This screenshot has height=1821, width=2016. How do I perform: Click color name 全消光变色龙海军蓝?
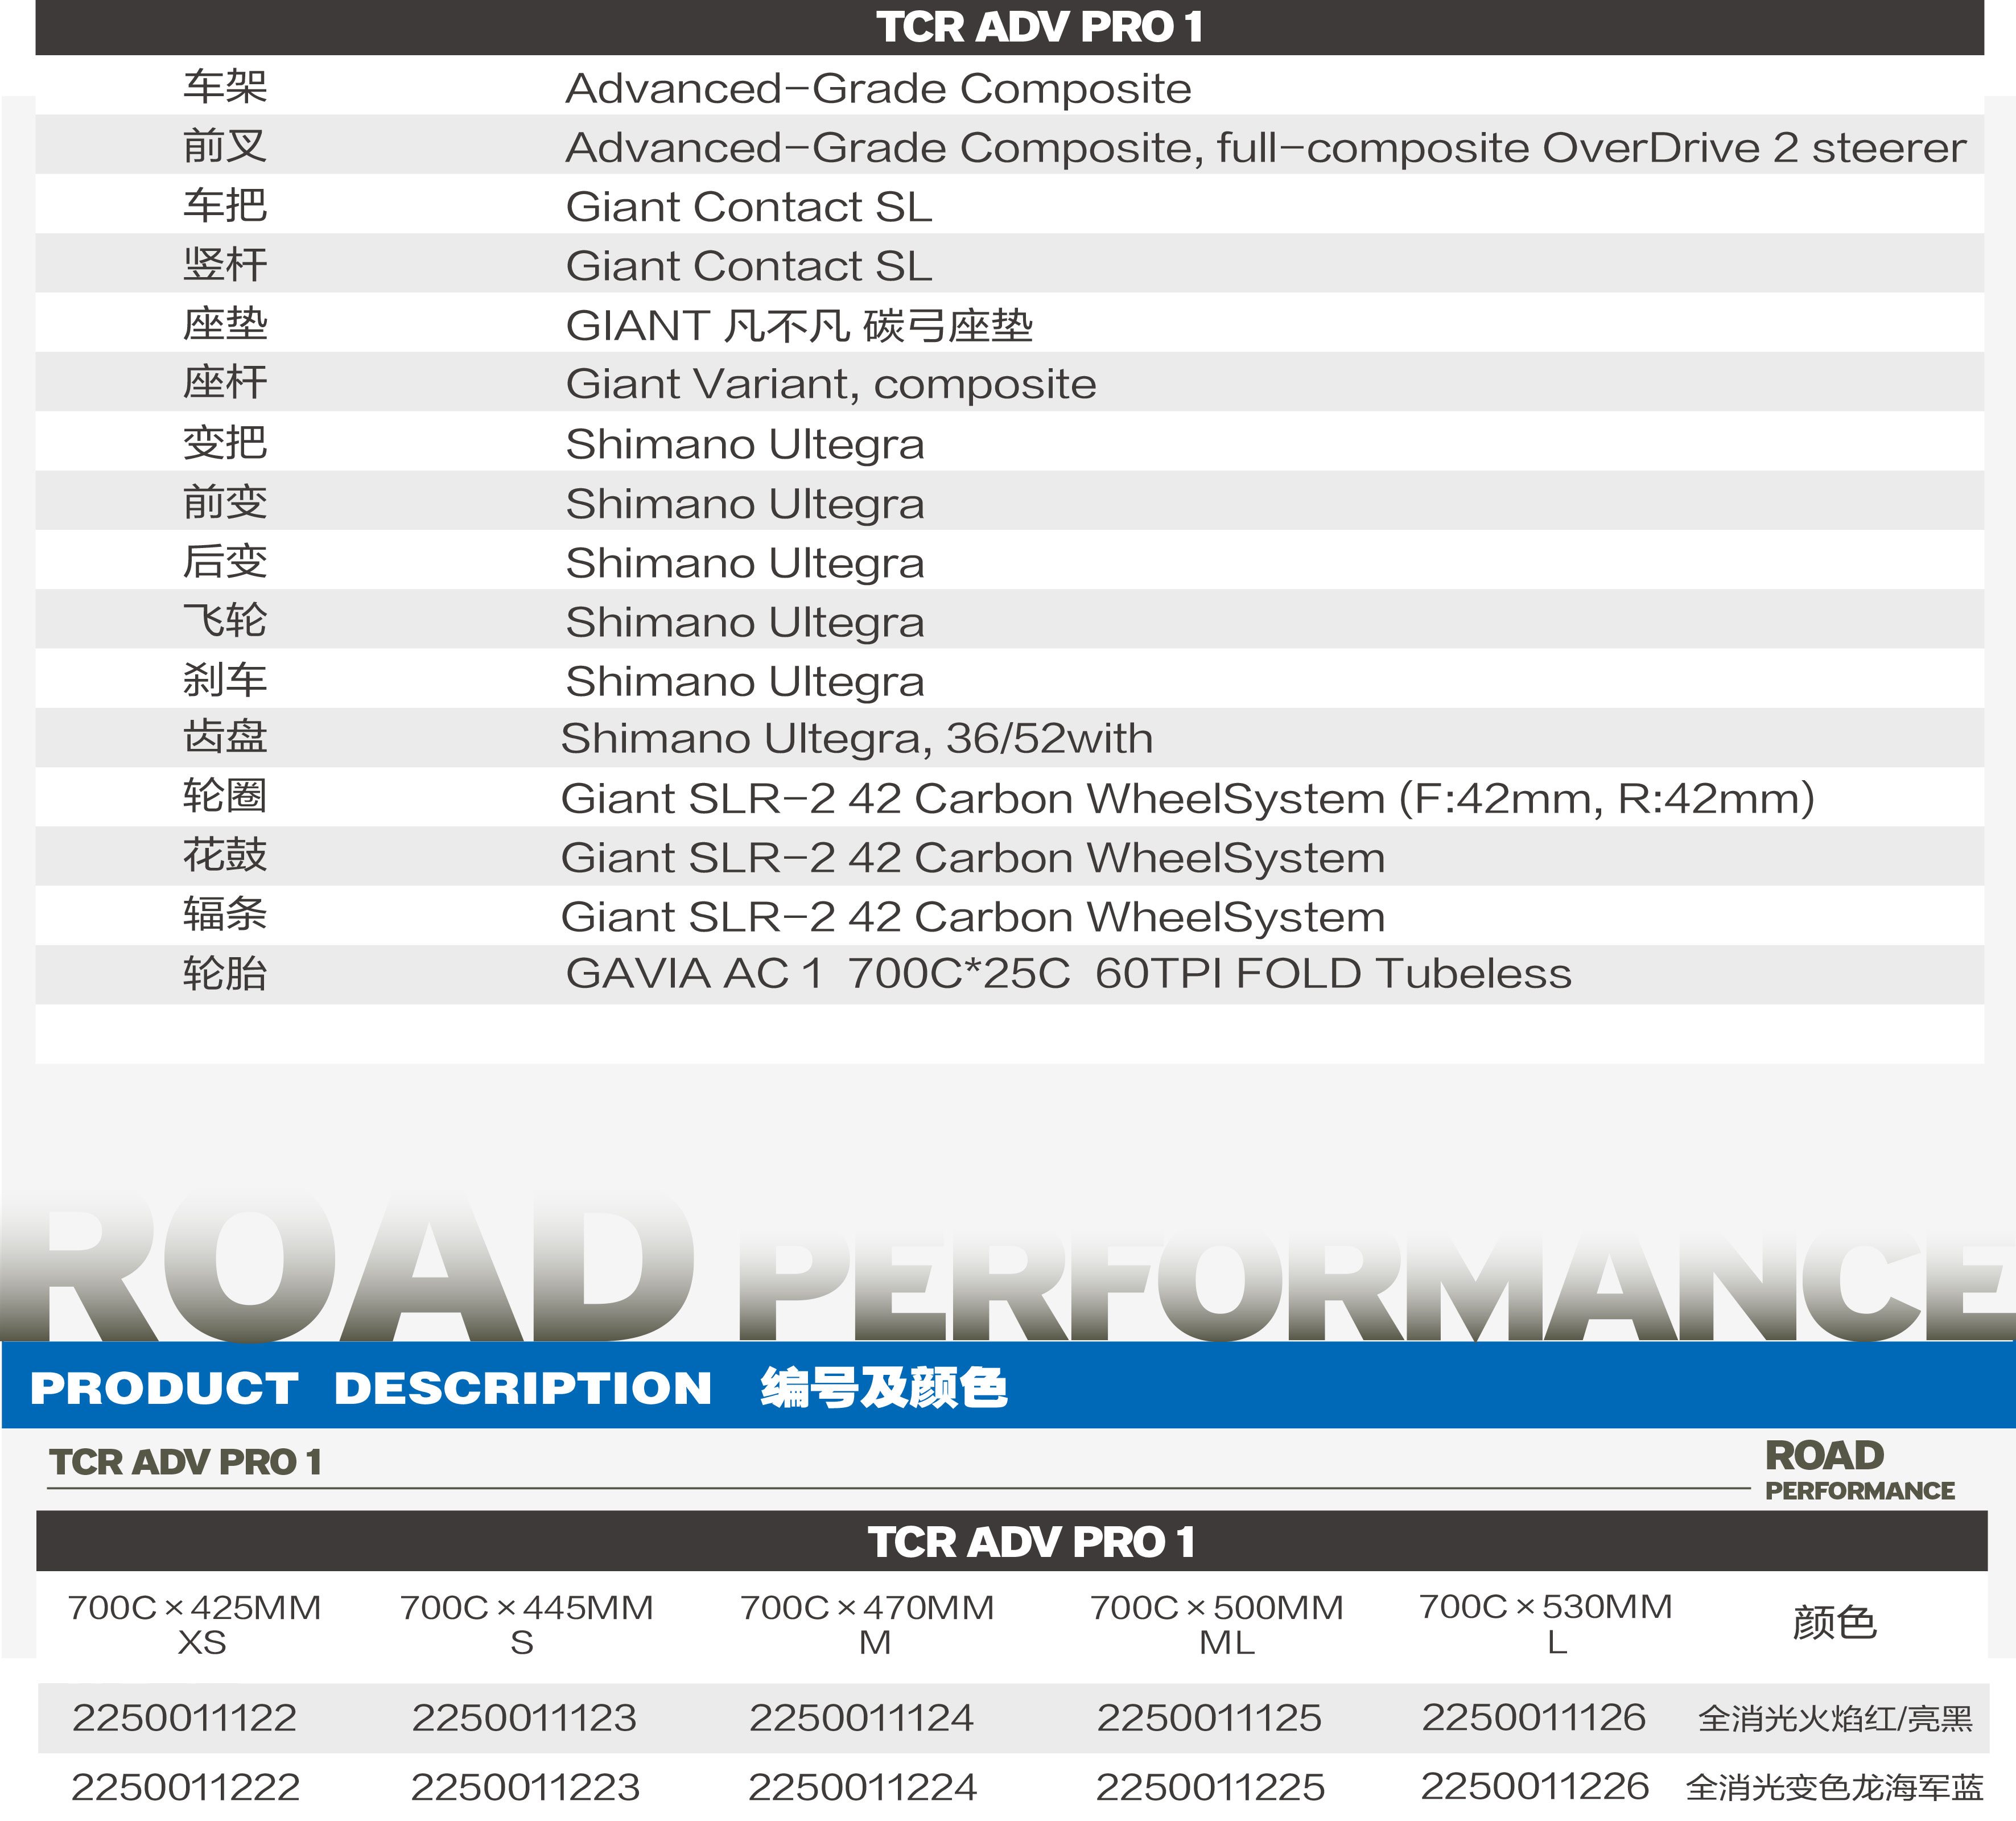point(1835,1787)
